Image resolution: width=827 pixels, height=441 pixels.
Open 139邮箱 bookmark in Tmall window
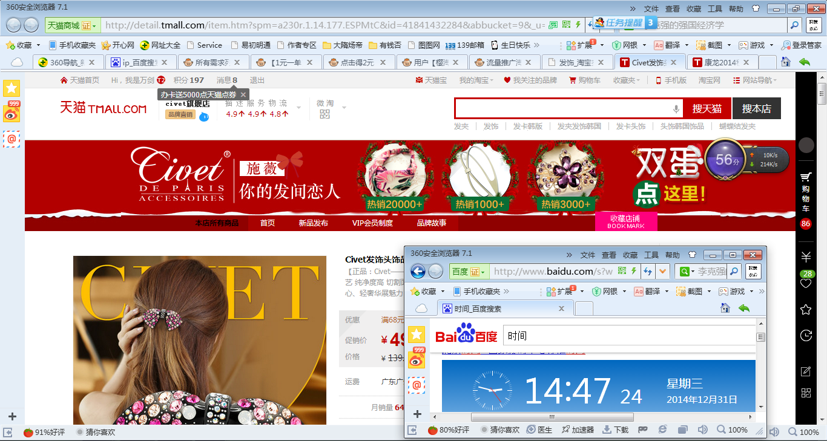tap(464, 45)
